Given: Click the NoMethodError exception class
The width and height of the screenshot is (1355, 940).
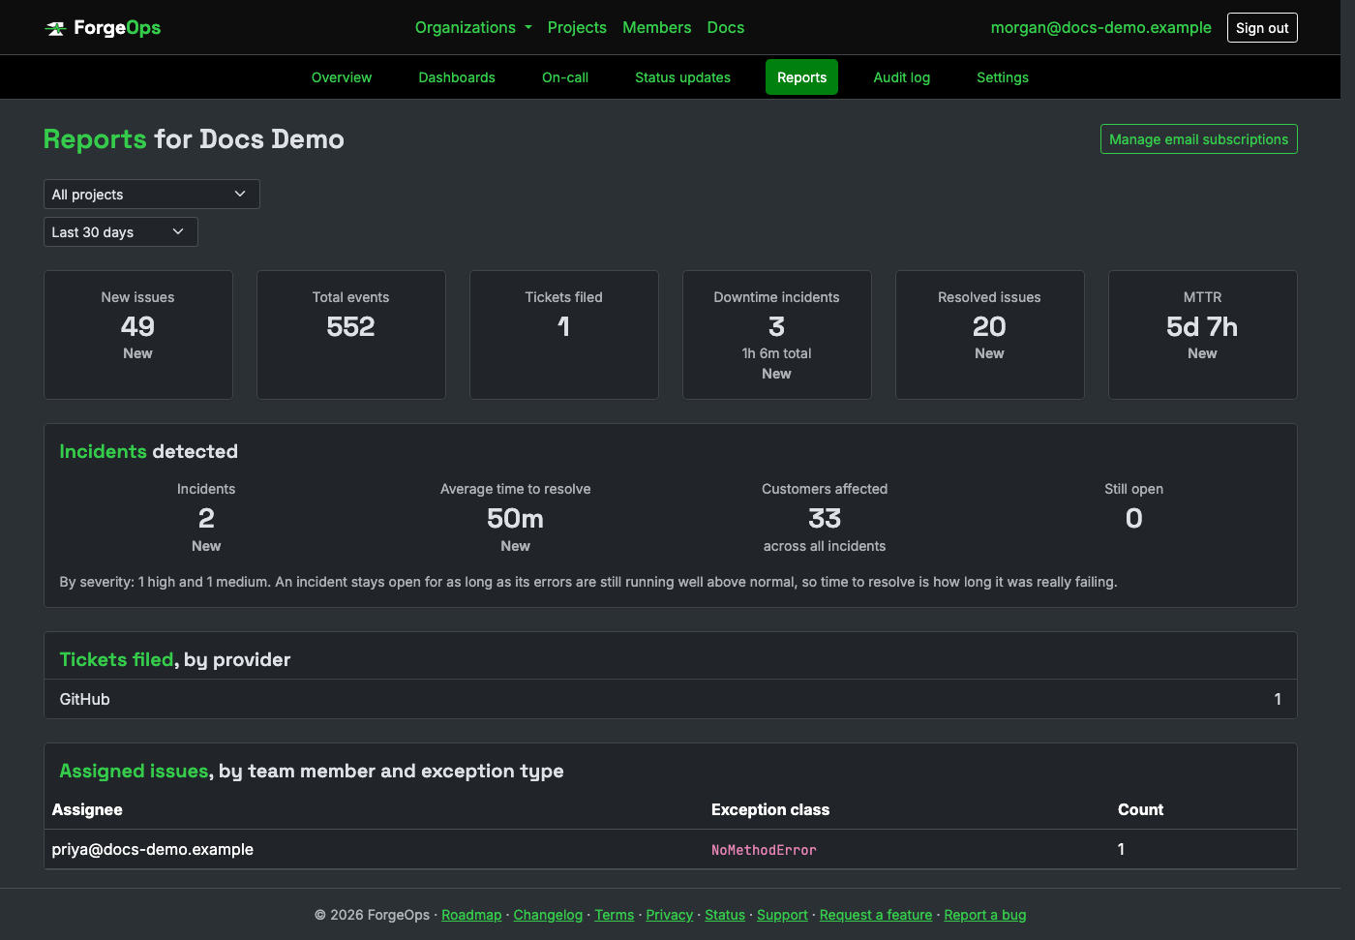Looking at the screenshot, I should (764, 850).
